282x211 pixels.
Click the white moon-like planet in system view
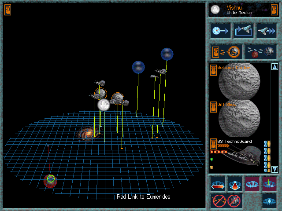point(104,105)
